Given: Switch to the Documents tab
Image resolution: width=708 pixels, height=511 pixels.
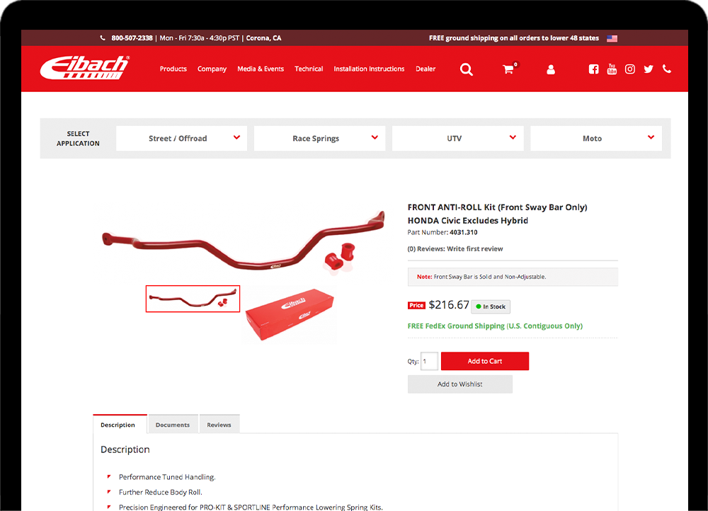Looking at the screenshot, I should coord(173,425).
